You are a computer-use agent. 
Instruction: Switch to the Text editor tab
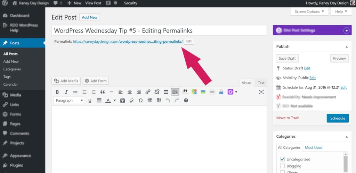pyautogui.click(x=261, y=83)
